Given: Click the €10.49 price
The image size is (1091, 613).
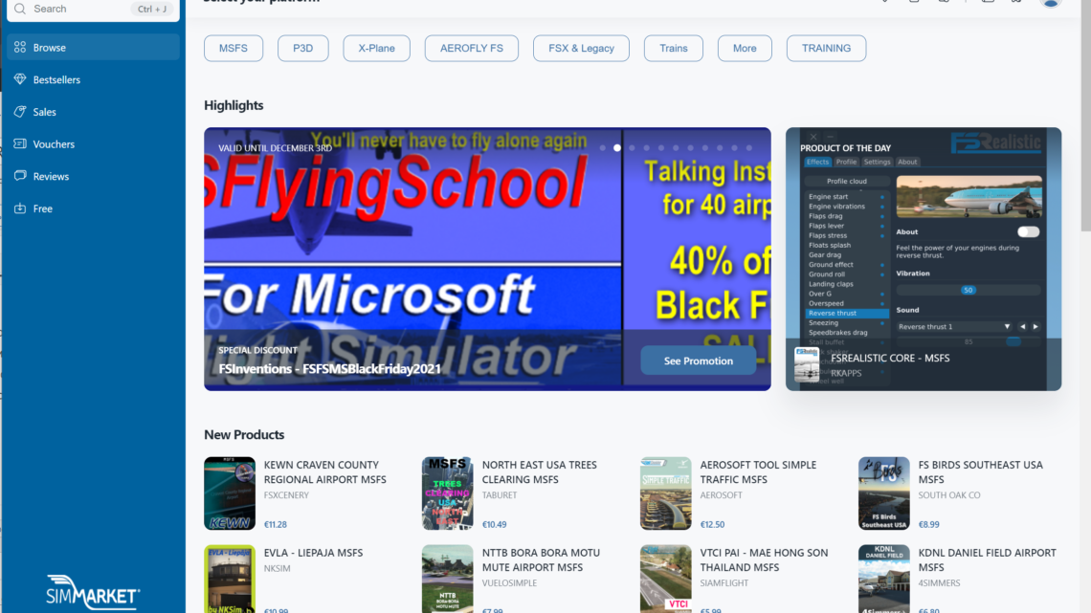Looking at the screenshot, I should tap(494, 525).
